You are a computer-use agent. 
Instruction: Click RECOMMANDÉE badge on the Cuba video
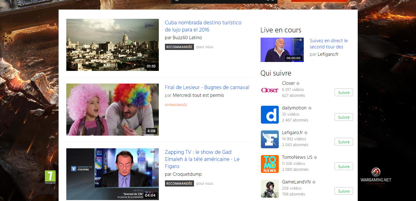point(179,47)
